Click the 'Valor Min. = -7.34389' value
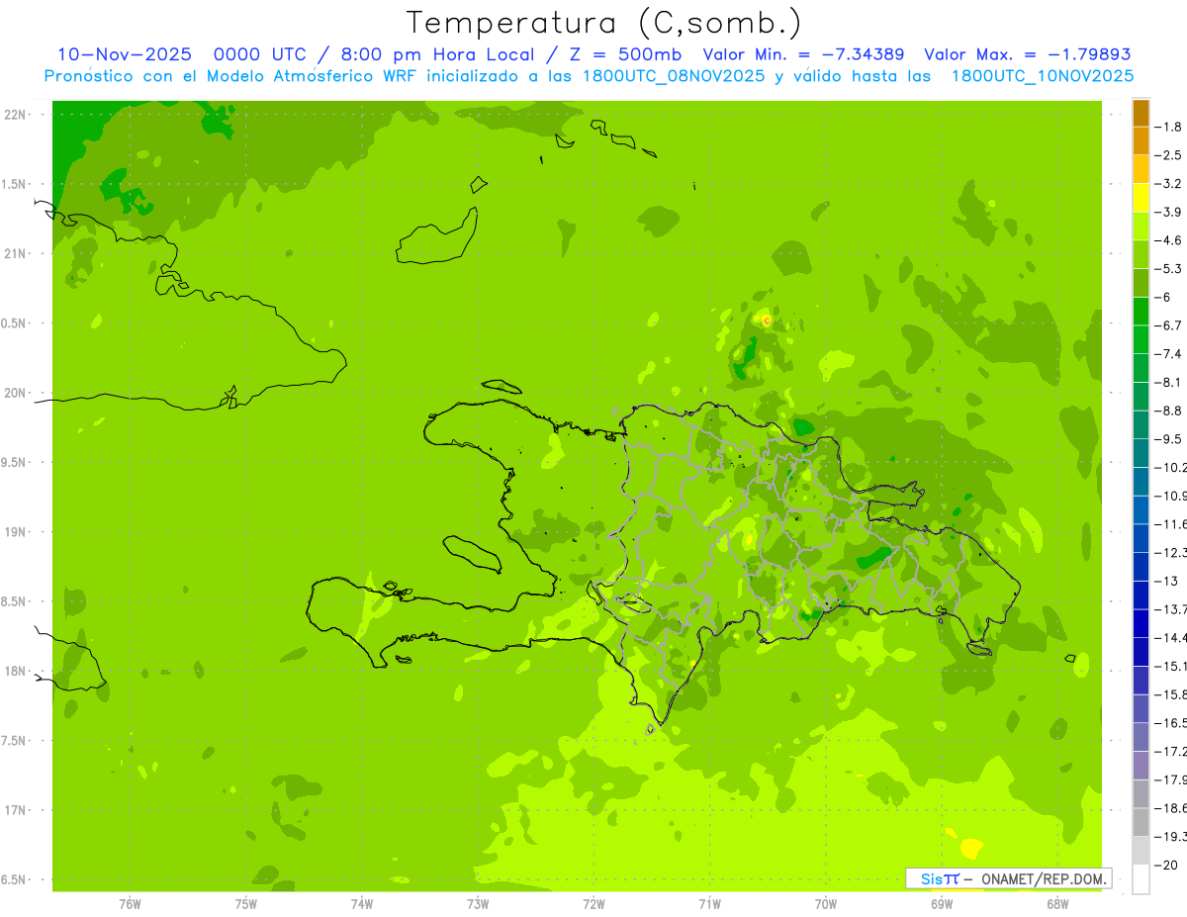This screenshot has width=1187, height=917. pyautogui.click(x=804, y=54)
